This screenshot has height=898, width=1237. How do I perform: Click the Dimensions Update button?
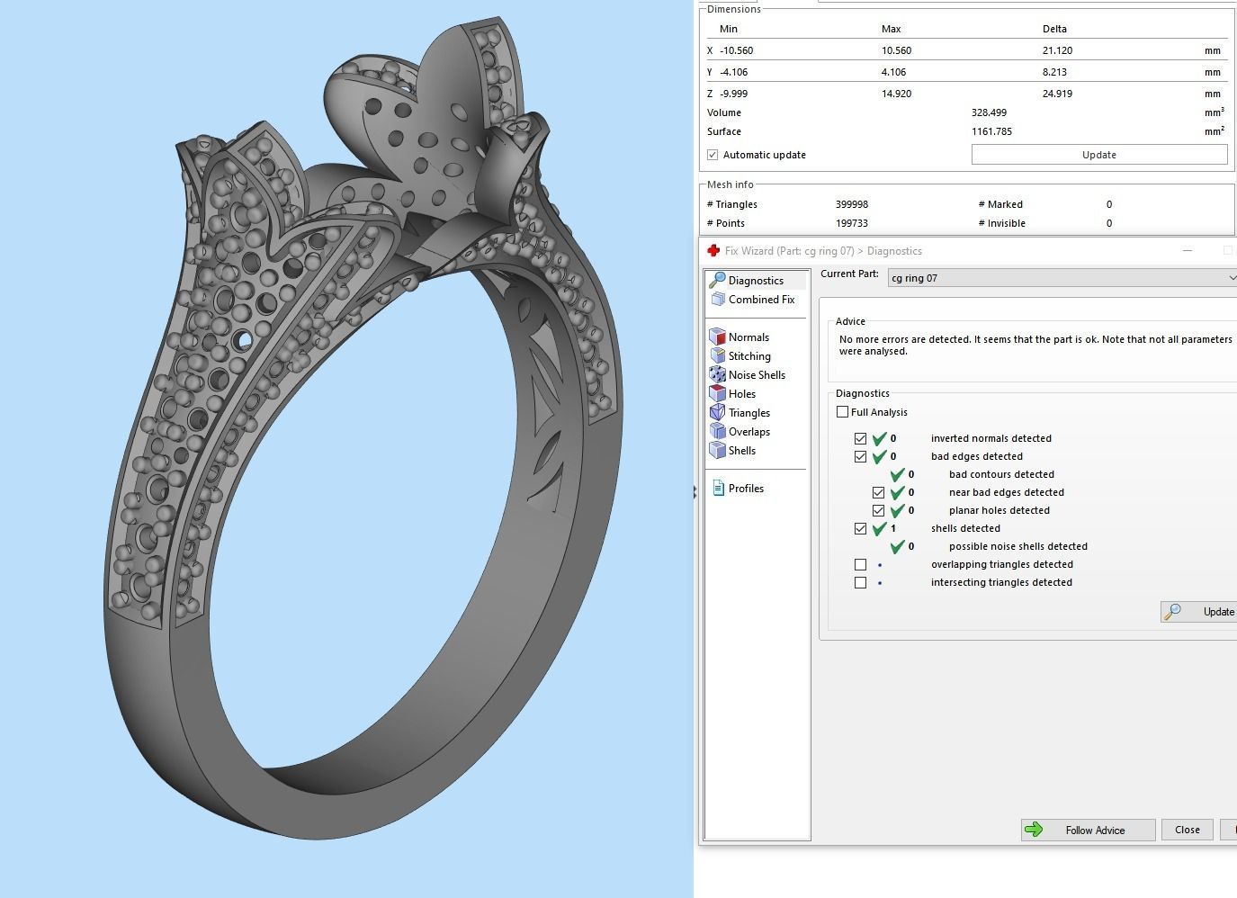click(x=1099, y=155)
